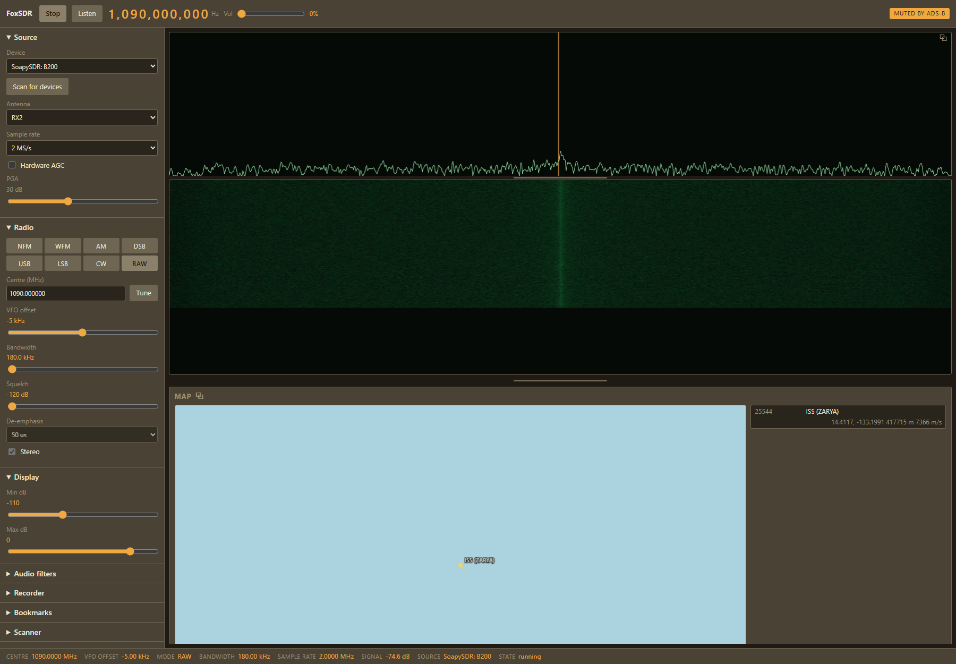Choose USB mode
The height and width of the screenshot is (664, 956).
tap(24, 263)
